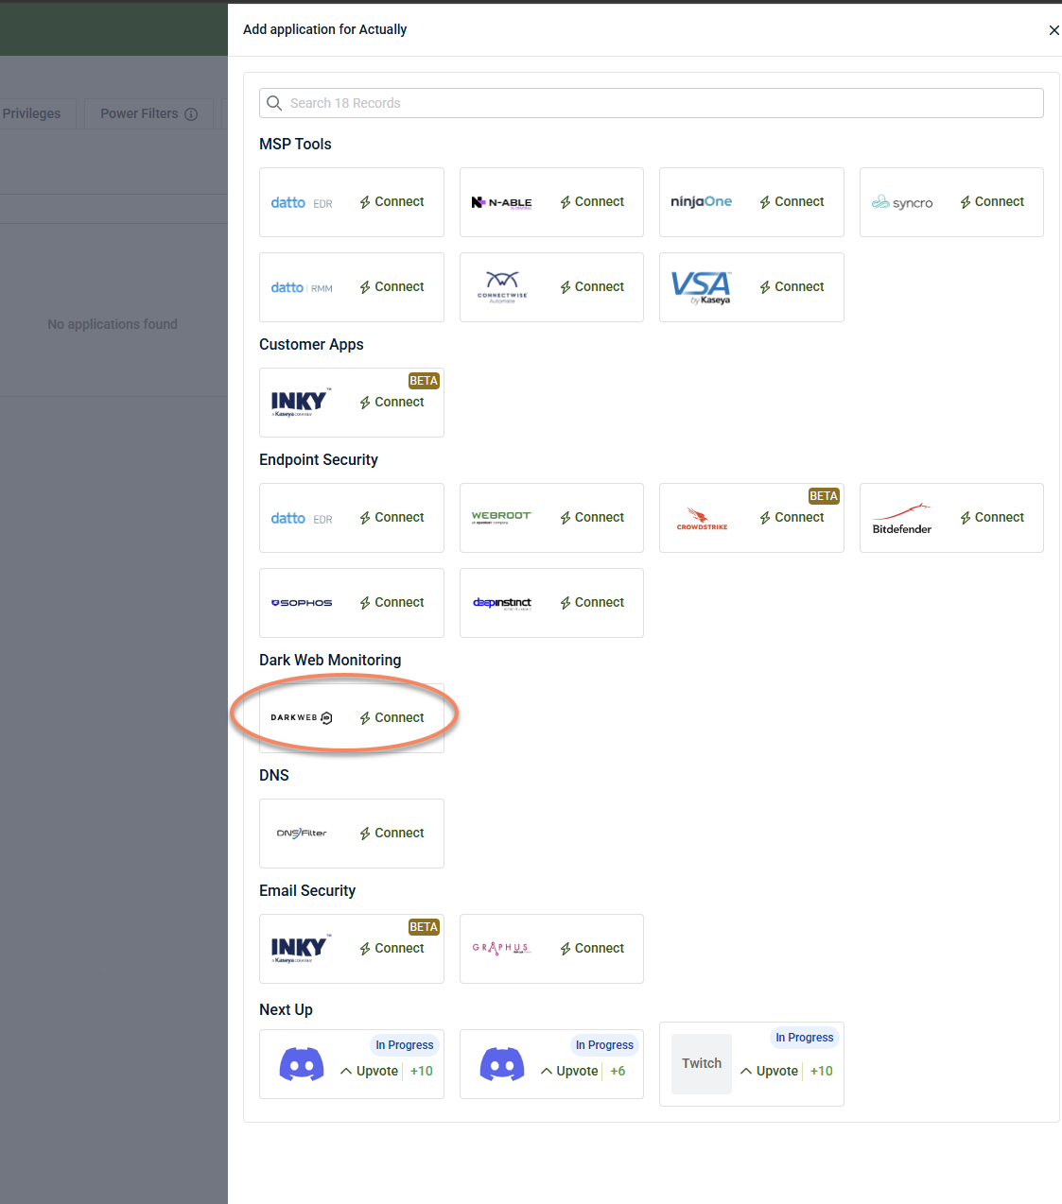Viewport: 1062px width, 1204px height.
Task: Upvote the Twitch integration
Action: (x=770, y=1071)
